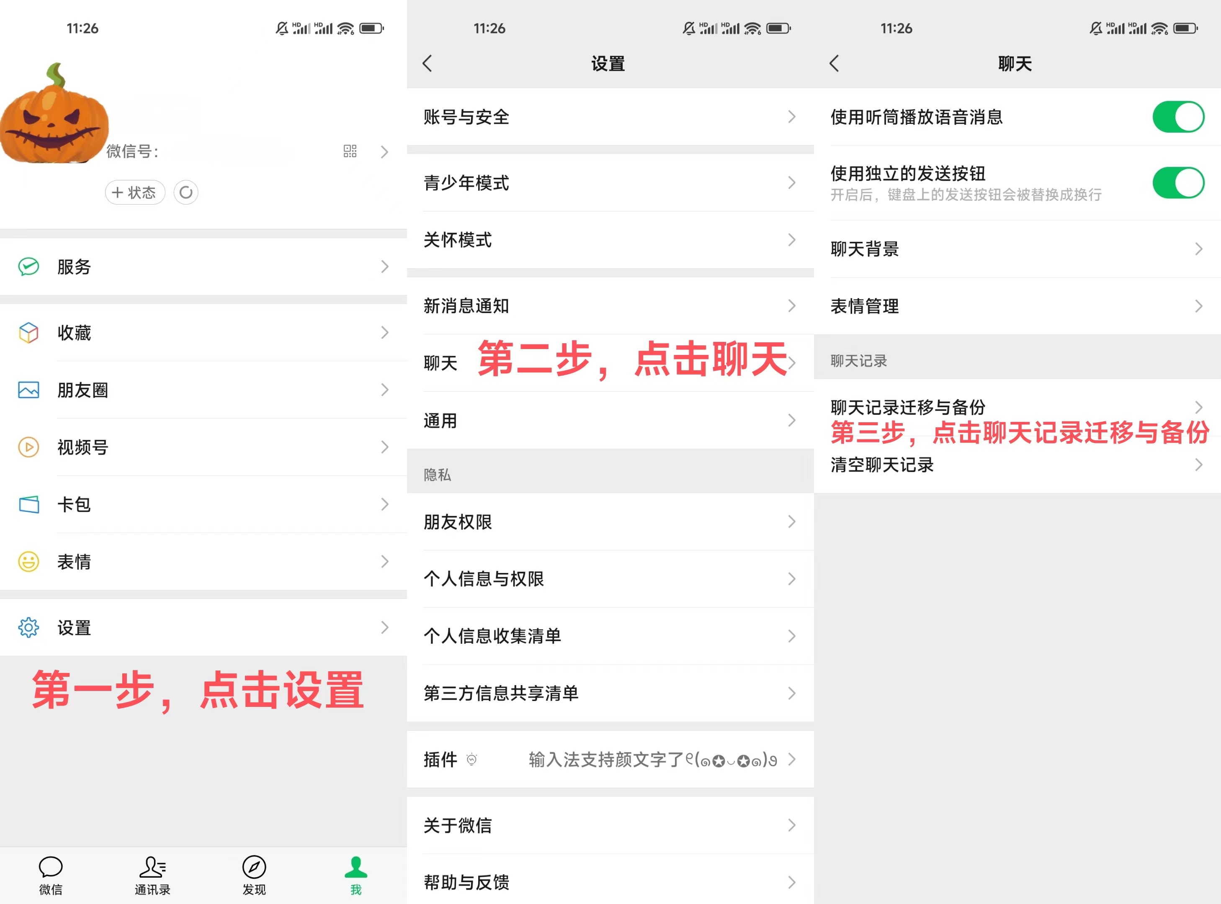Open Stickers via the smiley face icon

coord(28,562)
